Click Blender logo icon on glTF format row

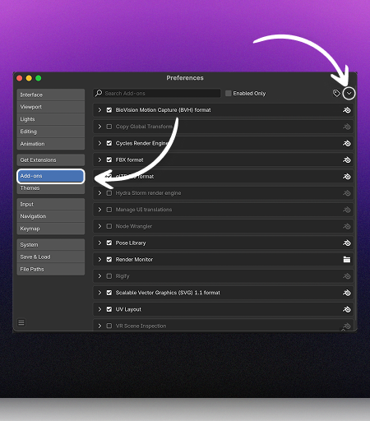click(x=347, y=177)
